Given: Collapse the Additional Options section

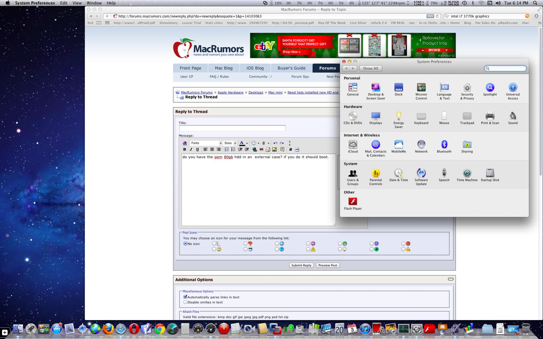Looking at the screenshot, I should [x=451, y=279].
